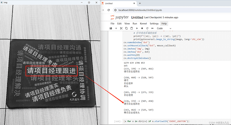This screenshot has height=125, width=231.
Task: Click the pytesseract.image_to_string print line
Action: [x=169, y=39]
